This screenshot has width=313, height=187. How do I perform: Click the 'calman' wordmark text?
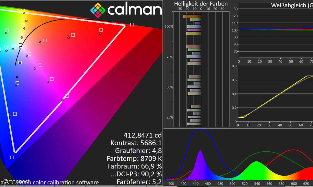(x=135, y=10)
